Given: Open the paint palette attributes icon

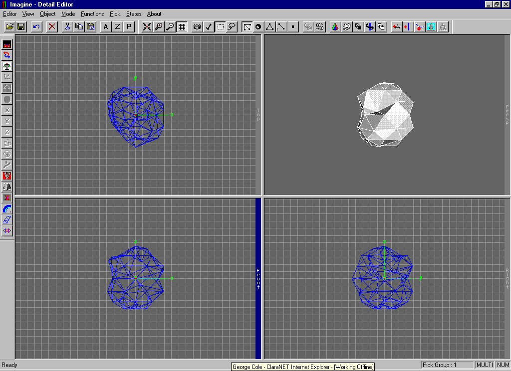Looking at the screenshot, I should tap(347, 27).
